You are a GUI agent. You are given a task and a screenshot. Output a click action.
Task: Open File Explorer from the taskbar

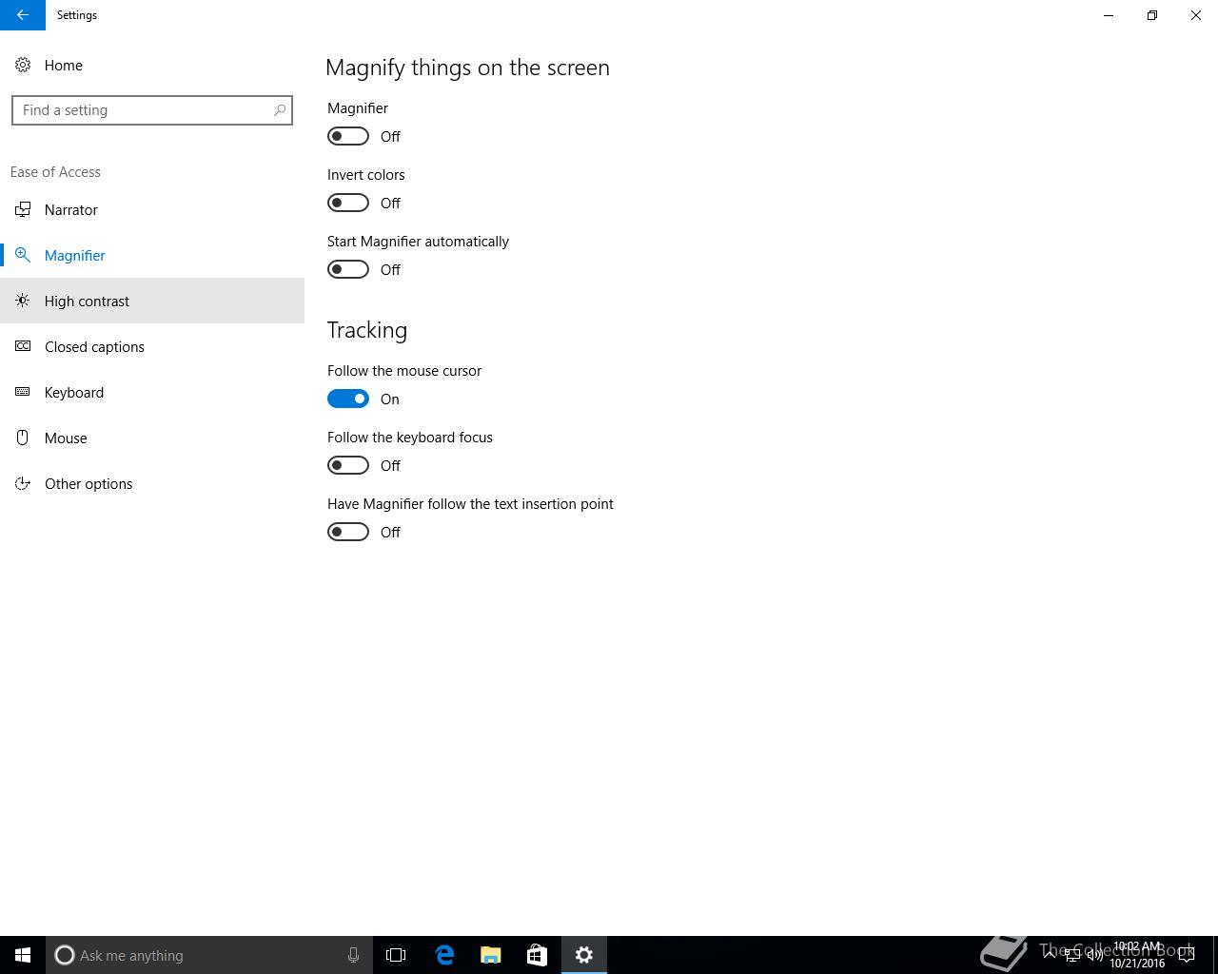pos(490,955)
